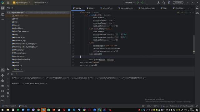The width and height of the screenshot is (200, 112).
Task: Click the Unlock Pro button
Action: pos(178,2)
